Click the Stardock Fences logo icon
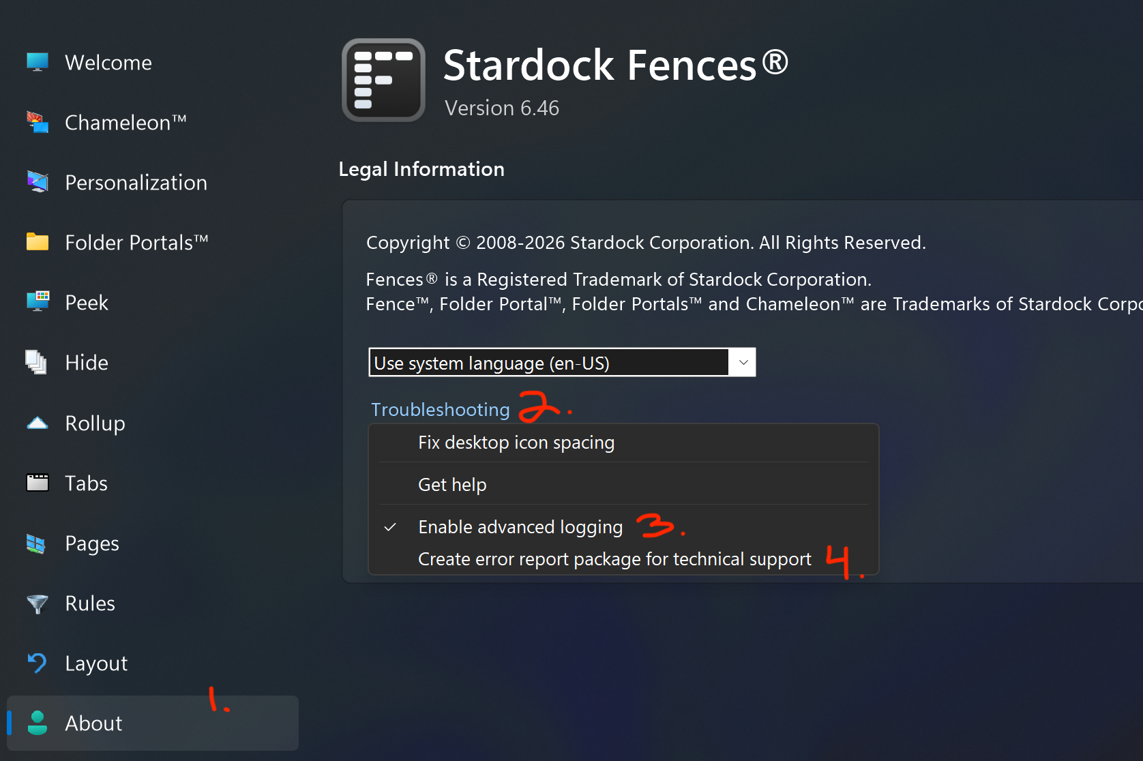Screen dimensions: 1143x761 [x=383, y=80]
